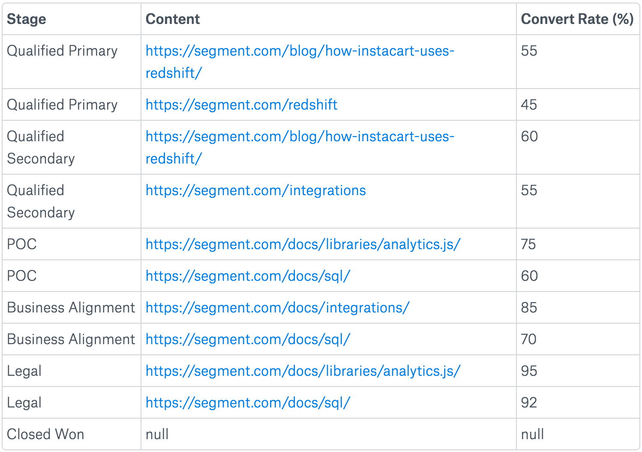Select the 95 convert rate cell

pyautogui.click(x=529, y=371)
